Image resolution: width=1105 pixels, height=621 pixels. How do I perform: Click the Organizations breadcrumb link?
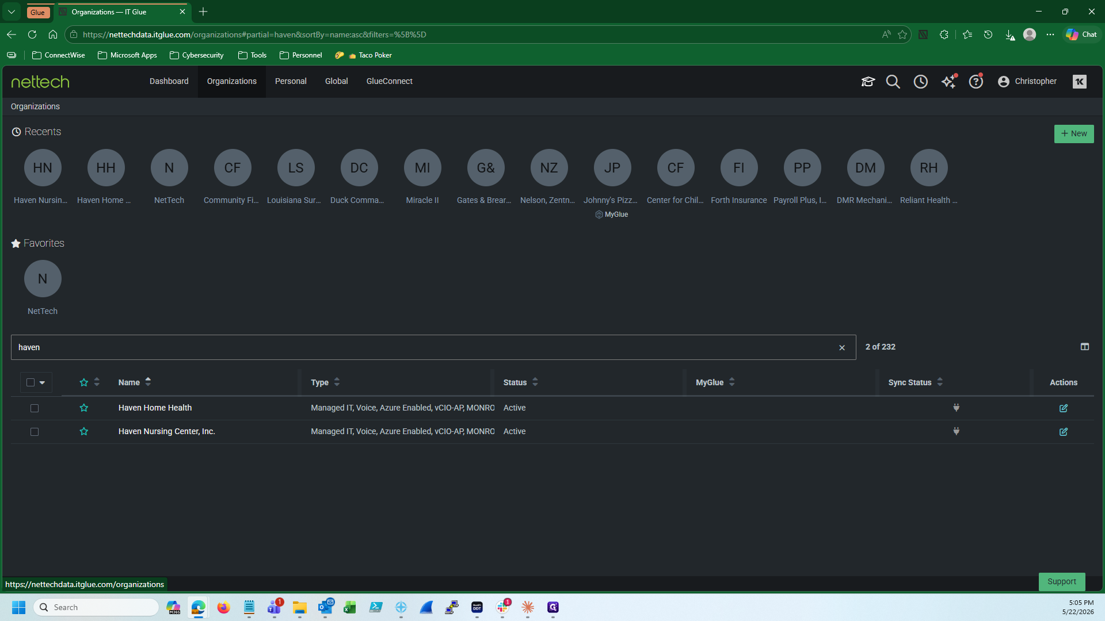[35, 106]
